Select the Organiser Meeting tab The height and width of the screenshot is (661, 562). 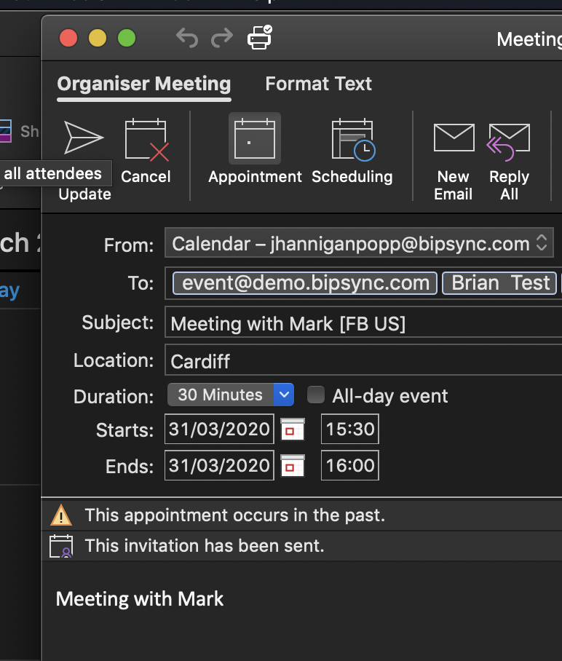click(x=144, y=84)
